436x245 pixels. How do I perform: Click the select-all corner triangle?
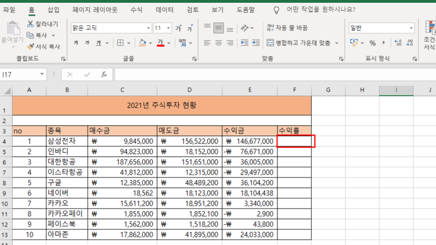pos(7,91)
